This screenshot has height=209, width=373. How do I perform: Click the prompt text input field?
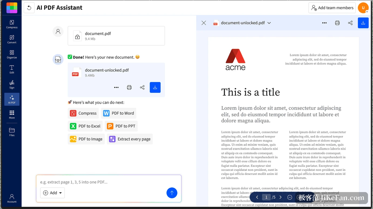click(x=109, y=182)
